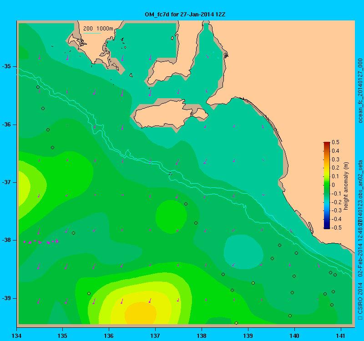
Task: Click the '0.3' colorbar tick label
Action: [x=335, y=160]
